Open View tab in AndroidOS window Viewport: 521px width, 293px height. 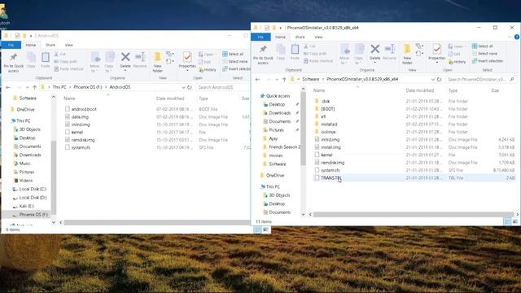point(68,45)
